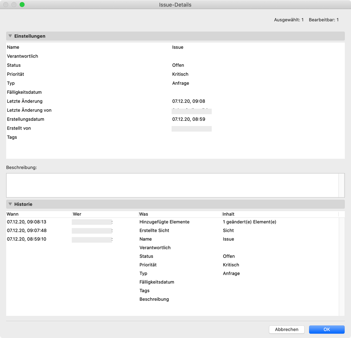
Task: Click the Bearbeitbar: 1 label
Action: pyautogui.click(x=324, y=20)
